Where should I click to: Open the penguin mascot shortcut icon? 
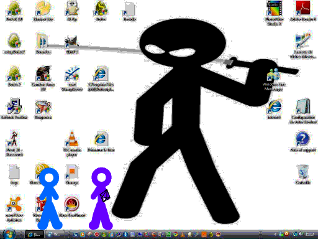[x=72, y=11]
